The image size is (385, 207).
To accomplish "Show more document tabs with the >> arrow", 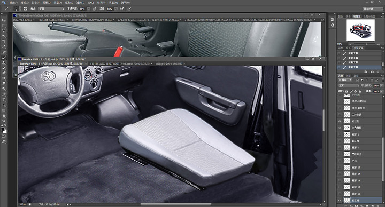I will pos(322,20).
